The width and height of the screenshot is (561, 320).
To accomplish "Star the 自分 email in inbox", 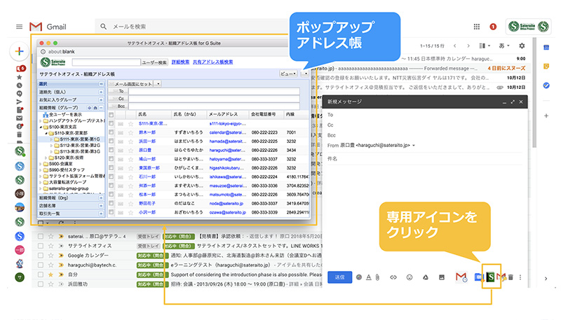I will tap(50, 274).
